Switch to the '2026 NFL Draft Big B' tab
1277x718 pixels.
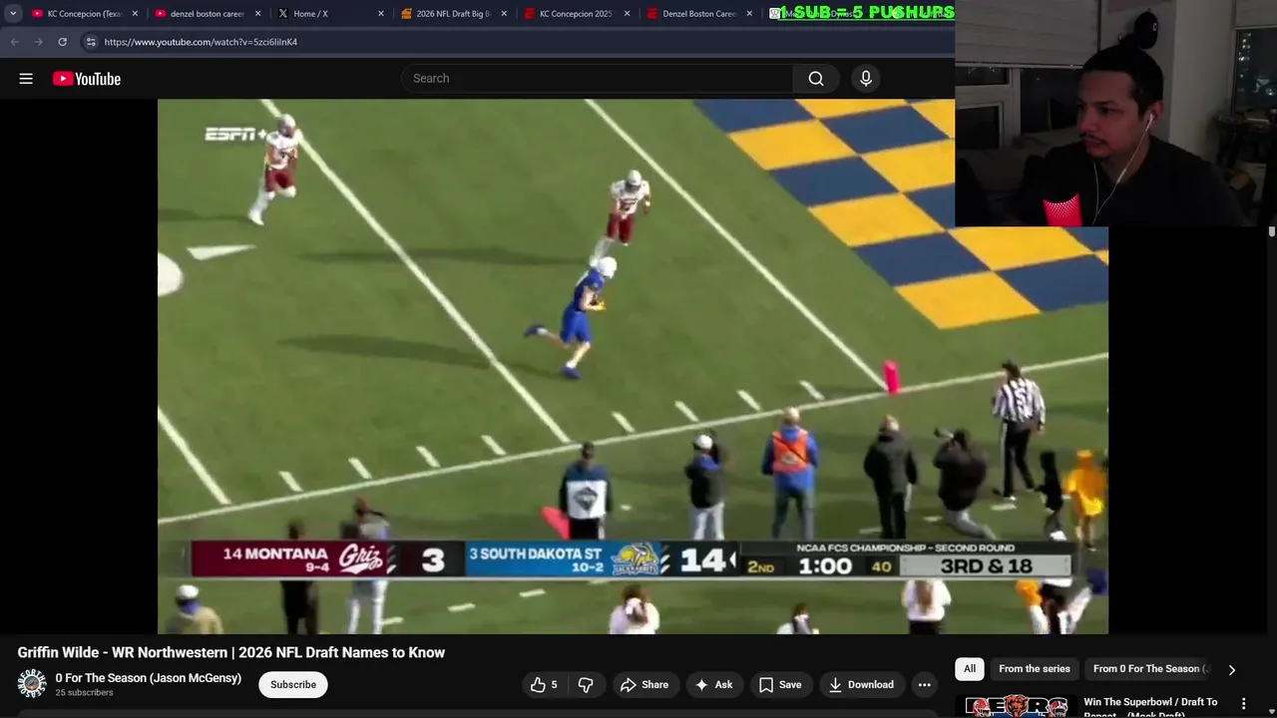454,14
